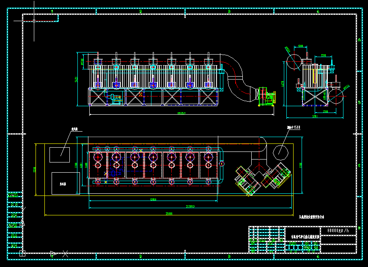This screenshot has width=368, height=267.
Task: Select the small square at the frame's bottom-left corner
Action: point(22,253)
